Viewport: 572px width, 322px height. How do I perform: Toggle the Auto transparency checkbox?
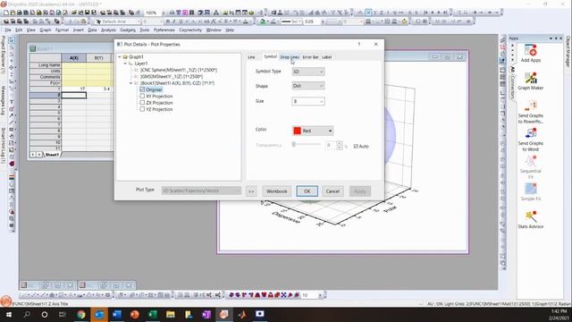tap(356, 147)
